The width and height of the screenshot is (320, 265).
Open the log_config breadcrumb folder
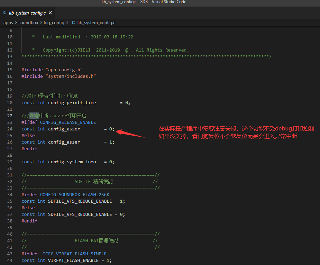54,23
